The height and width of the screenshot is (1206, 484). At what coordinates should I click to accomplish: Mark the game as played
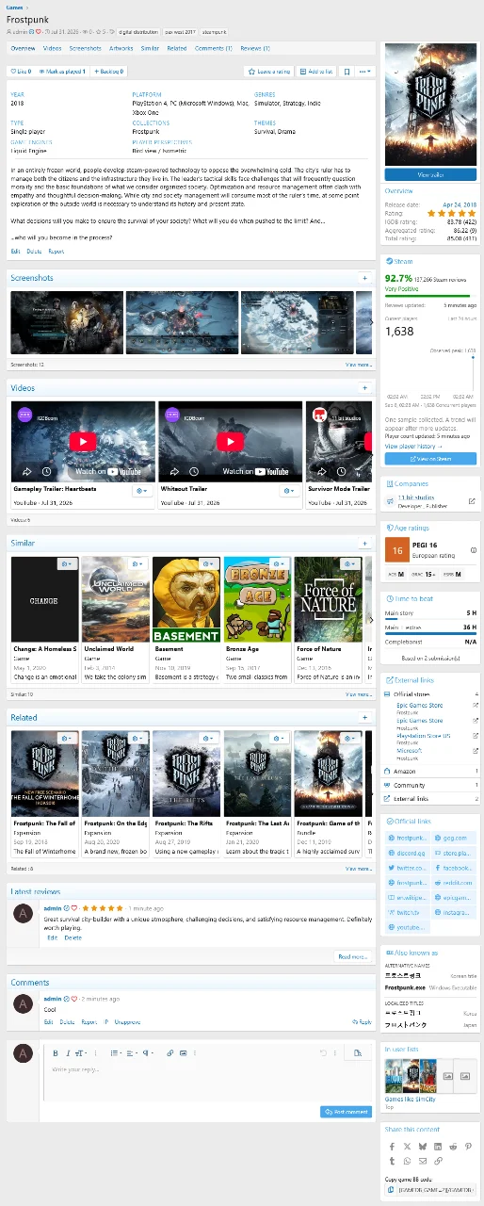pyautogui.click(x=62, y=71)
